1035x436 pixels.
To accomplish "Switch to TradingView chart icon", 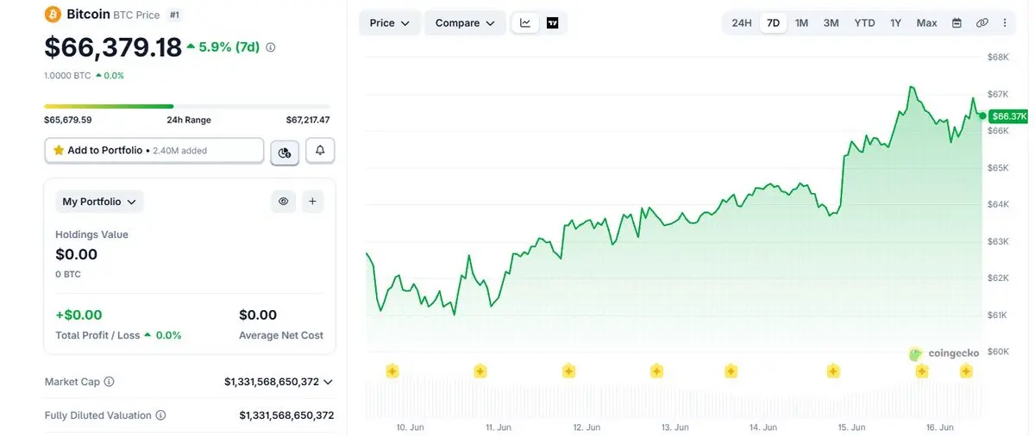I will click(x=553, y=23).
